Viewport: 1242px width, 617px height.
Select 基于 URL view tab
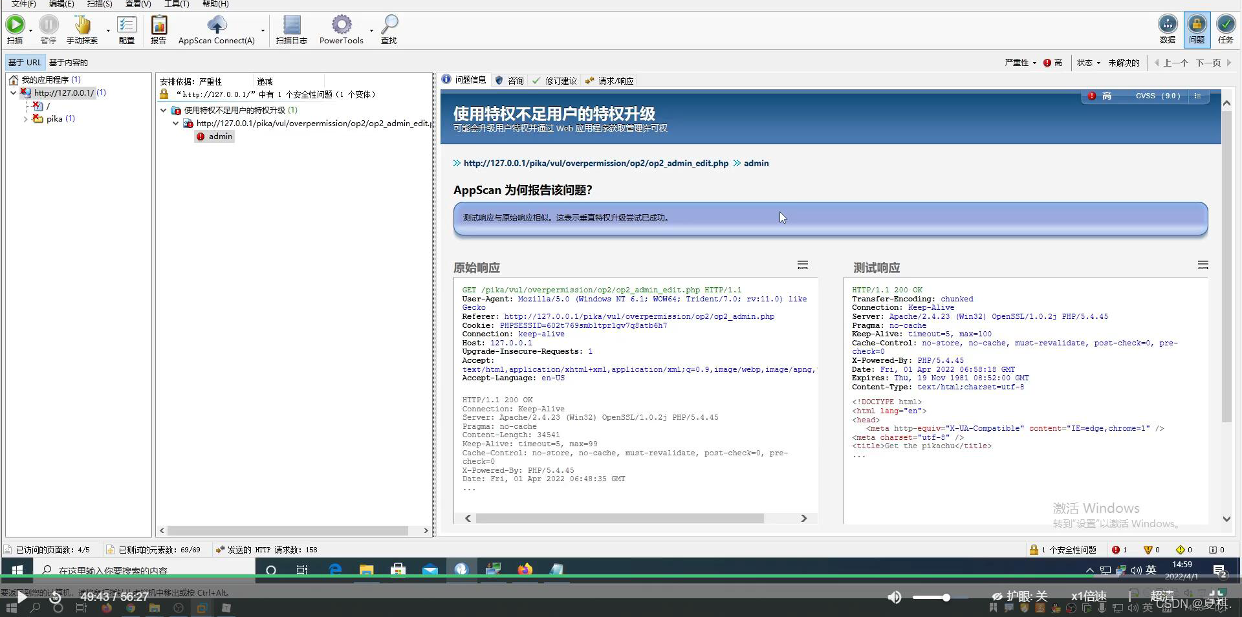(25, 63)
